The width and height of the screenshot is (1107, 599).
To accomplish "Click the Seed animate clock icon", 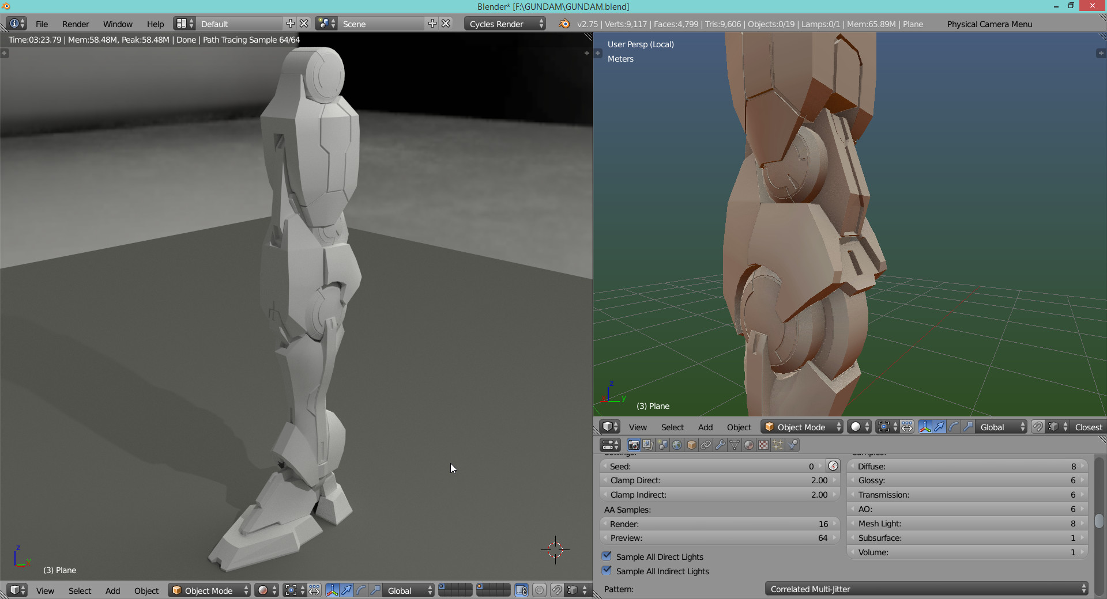I will point(833,466).
